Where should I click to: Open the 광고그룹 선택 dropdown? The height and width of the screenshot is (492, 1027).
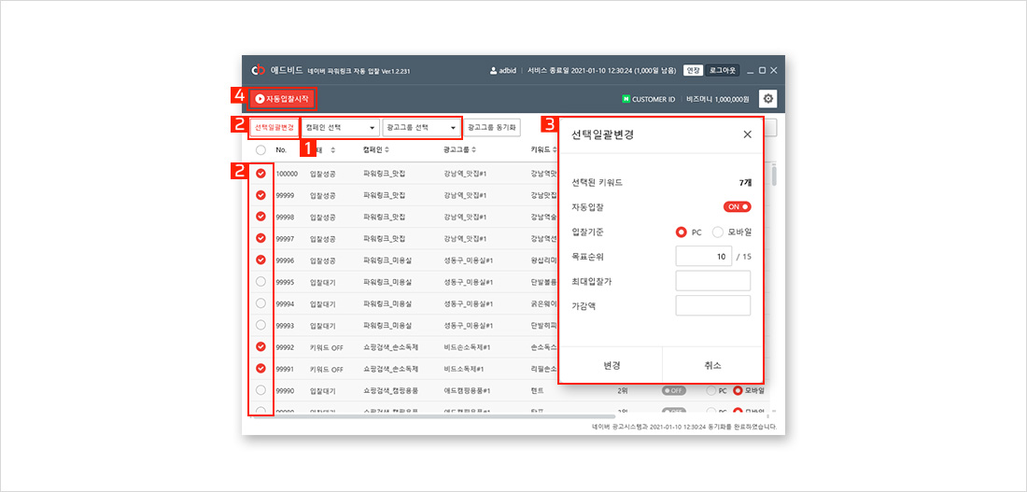tap(422, 127)
